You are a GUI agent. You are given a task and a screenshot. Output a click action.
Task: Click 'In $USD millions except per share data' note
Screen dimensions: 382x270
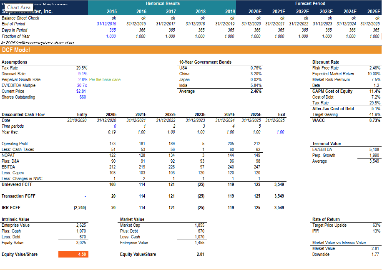click(x=38, y=43)
